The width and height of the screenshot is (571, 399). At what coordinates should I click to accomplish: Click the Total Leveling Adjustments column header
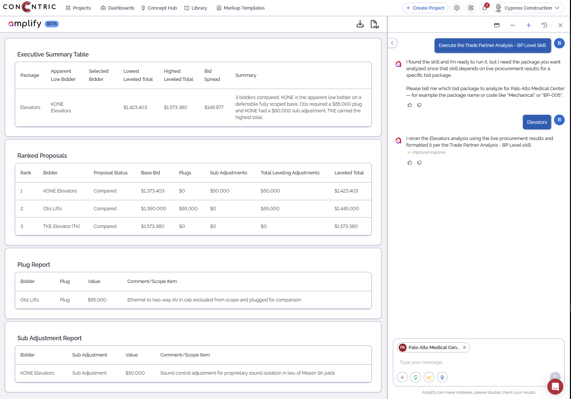pyautogui.click(x=290, y=173)
